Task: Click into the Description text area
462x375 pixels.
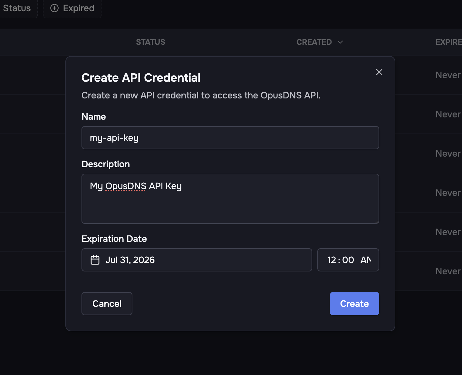Action: pos(230,199)
